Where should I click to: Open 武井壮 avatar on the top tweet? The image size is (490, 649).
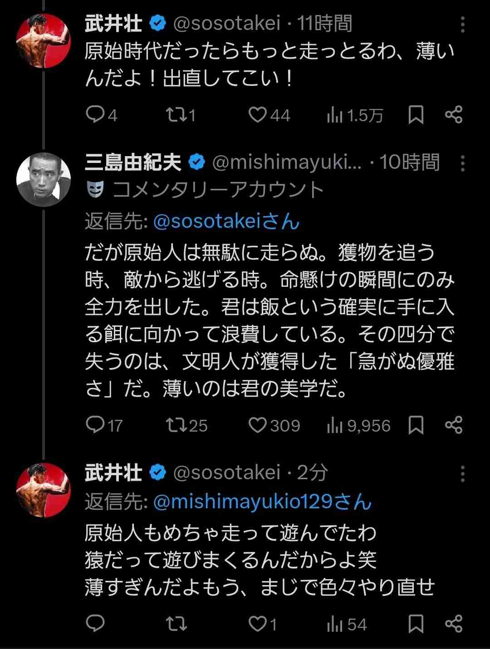[x=44, y=41]
